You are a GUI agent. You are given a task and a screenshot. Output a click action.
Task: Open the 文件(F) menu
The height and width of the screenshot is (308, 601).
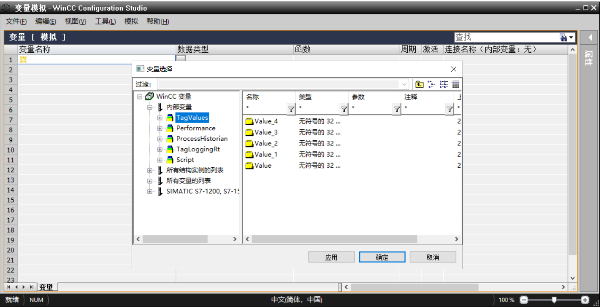point(16,21)
